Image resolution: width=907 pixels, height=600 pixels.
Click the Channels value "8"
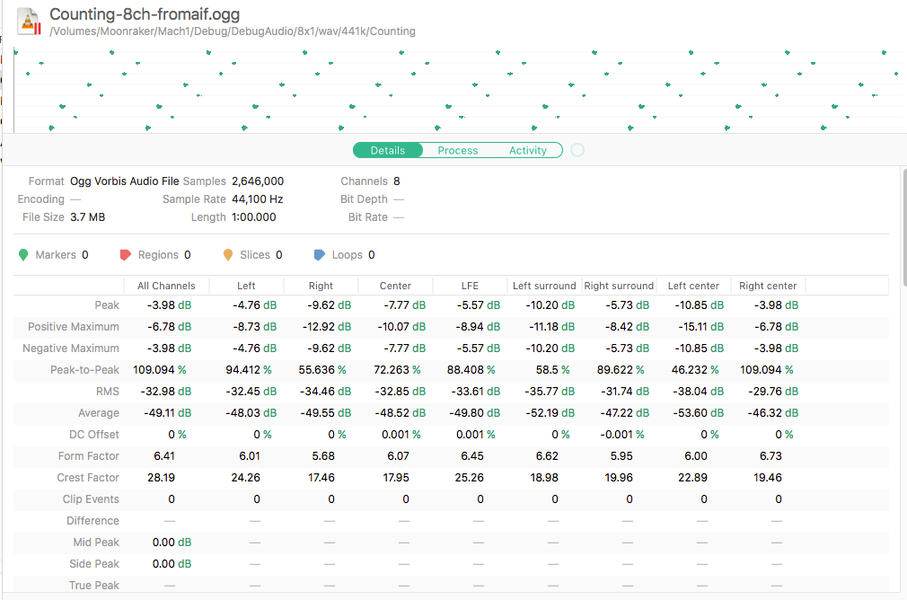pyautogui.click(x=397, y=181)
